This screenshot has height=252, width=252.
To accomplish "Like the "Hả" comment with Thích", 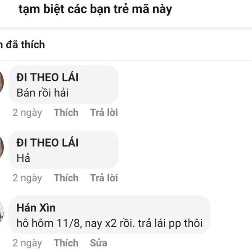I will click(x=66, y=178).
